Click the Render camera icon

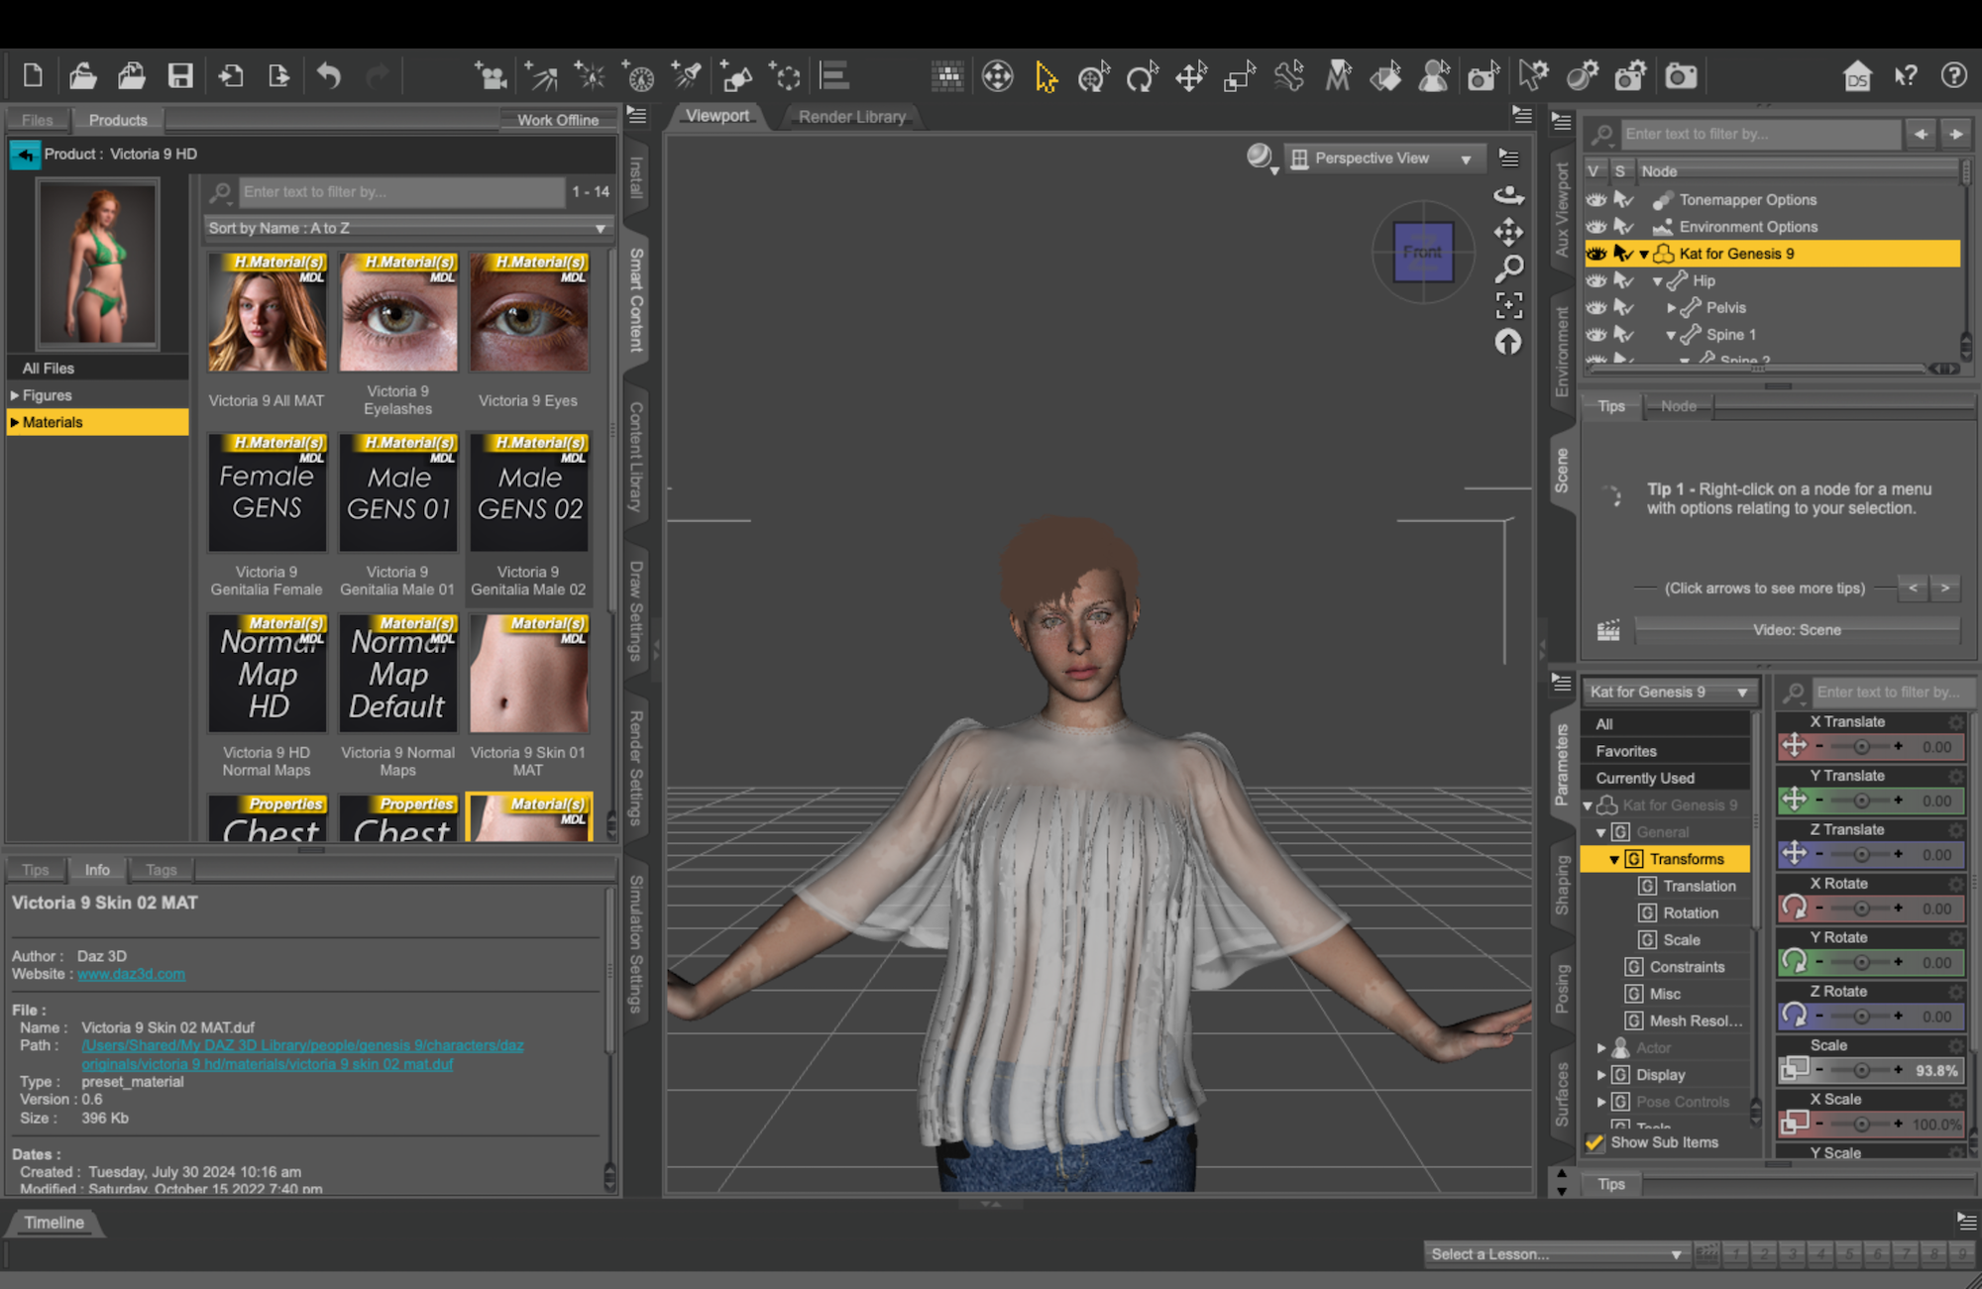tap(1681, 76)
